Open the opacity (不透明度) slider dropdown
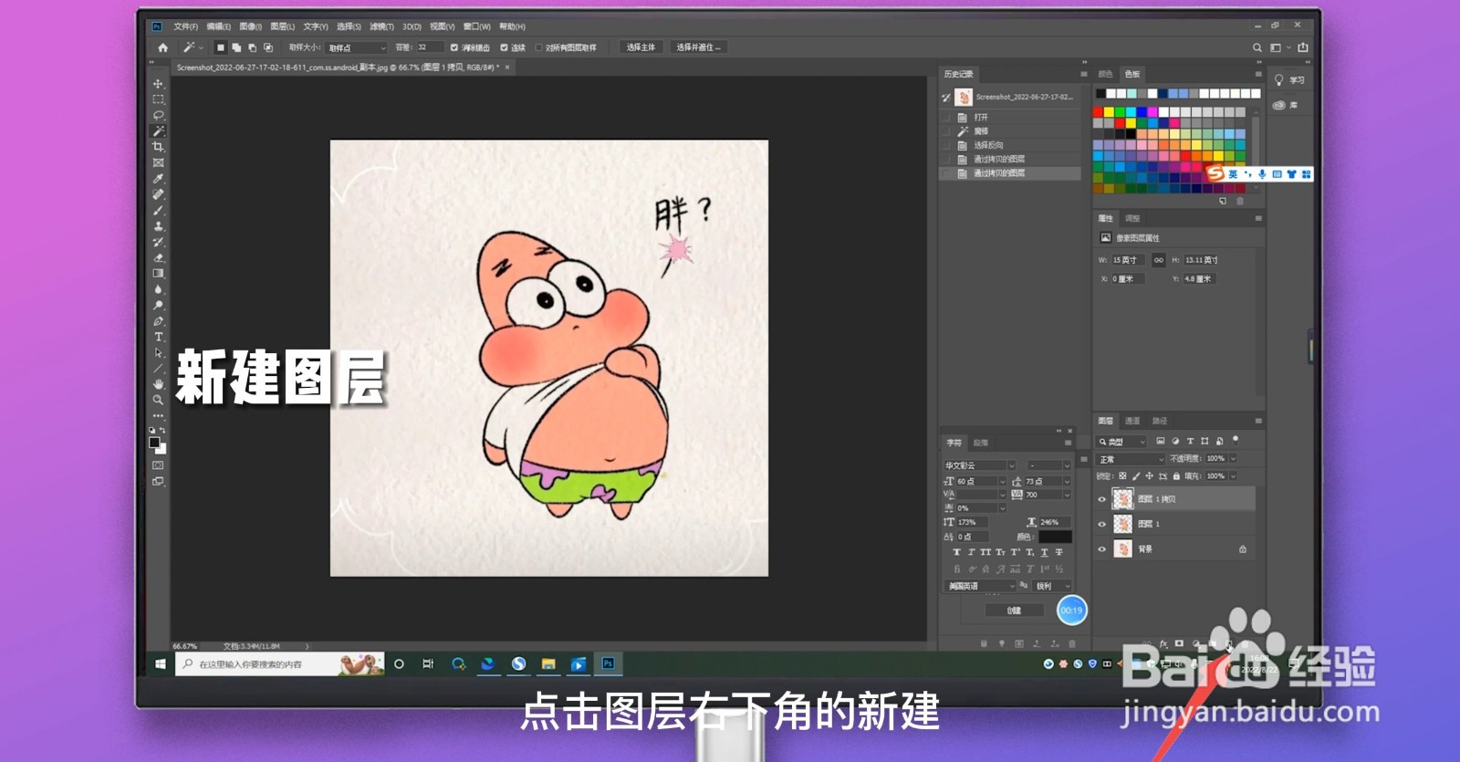1460x762 pixels. click(x=1233, y=459)
